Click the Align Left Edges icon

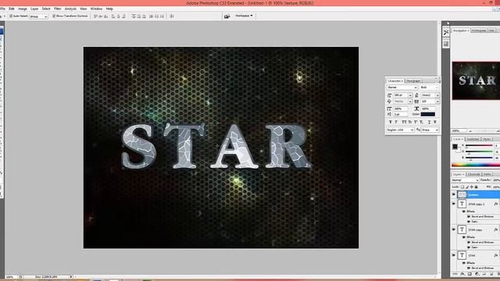pyautogui.click(x=113, y=16)
